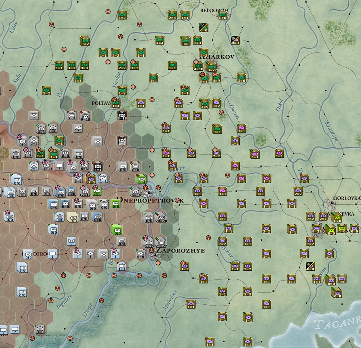Select the black 4=4 division counter
Image resolution: width=361 pixels, height=348 pixels.
click(x=97, y=166)
